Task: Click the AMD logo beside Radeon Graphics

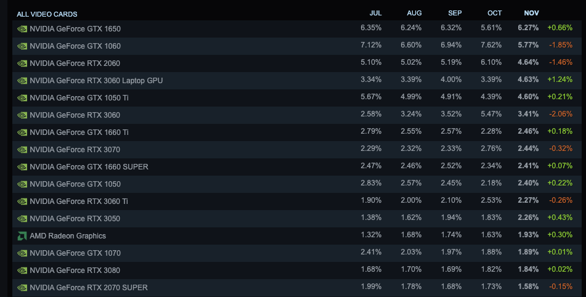Action: [x=22, y=235]
